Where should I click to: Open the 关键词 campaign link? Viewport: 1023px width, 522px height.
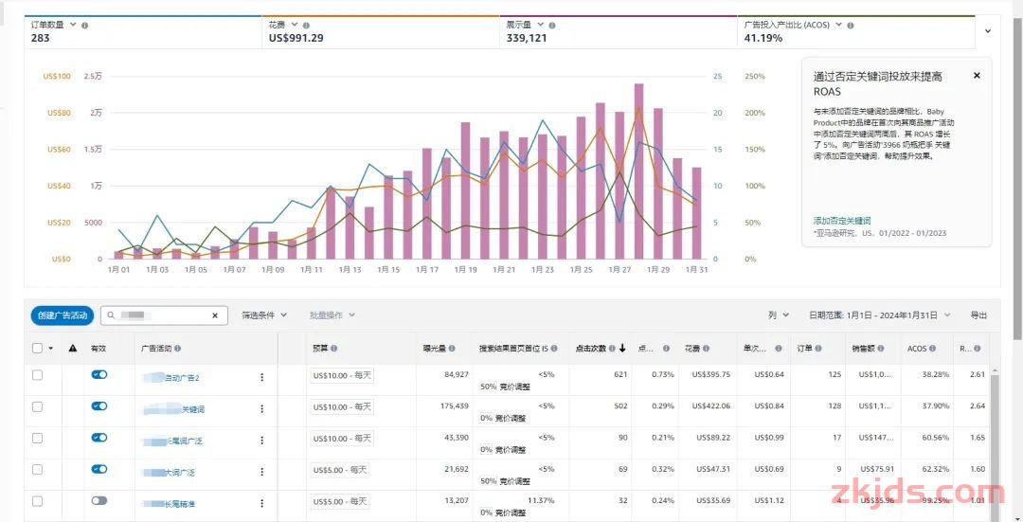tap(174, 410)
